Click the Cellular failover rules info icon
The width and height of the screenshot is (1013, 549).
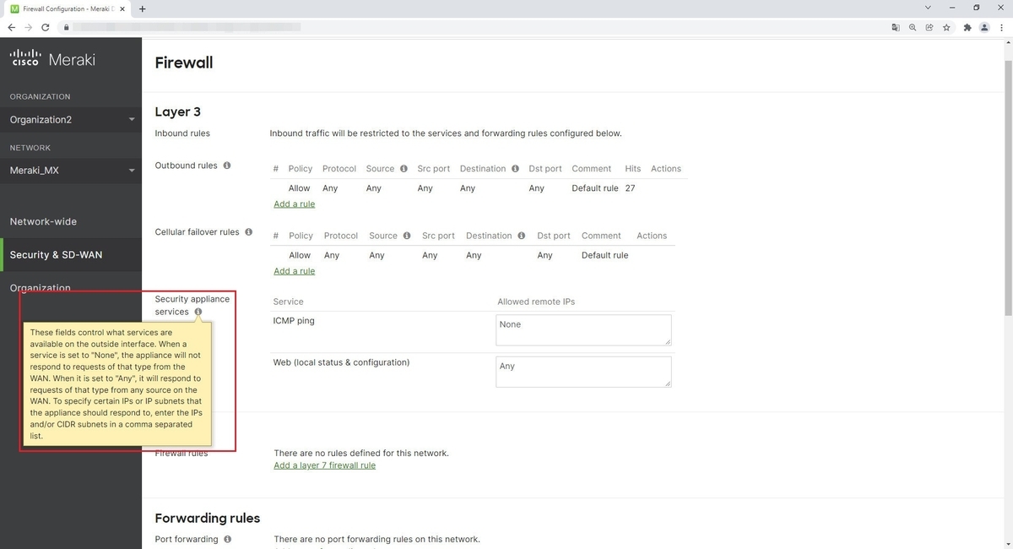(248, 231)
